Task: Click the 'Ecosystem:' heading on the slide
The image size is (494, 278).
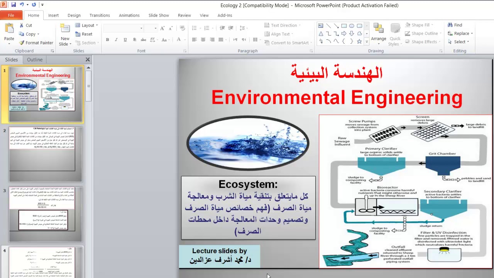Action: click(248, 184)
